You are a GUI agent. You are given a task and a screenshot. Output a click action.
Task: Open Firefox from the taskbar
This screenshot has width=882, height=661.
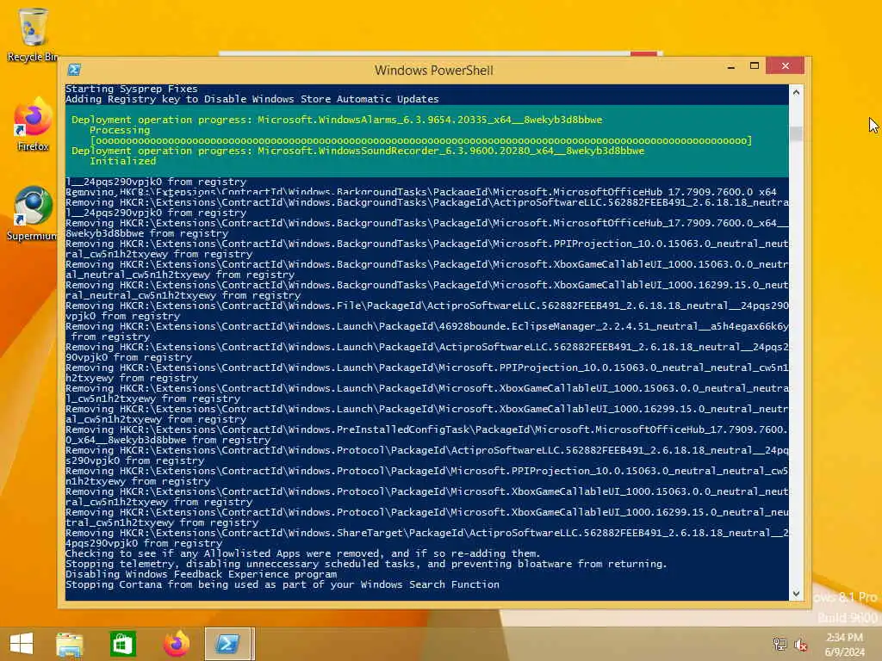point(176,644)
